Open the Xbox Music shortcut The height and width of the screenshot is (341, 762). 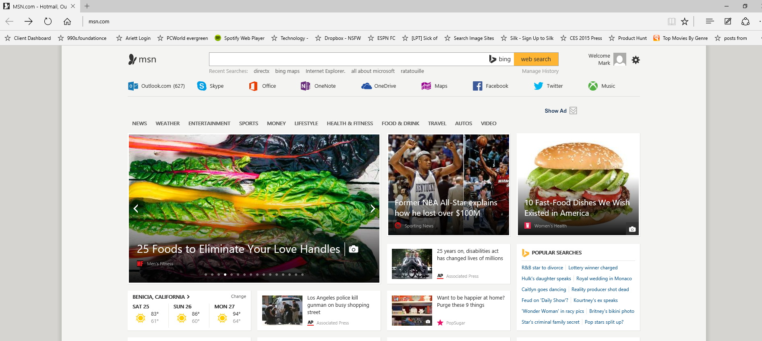(x=602, y=86)
